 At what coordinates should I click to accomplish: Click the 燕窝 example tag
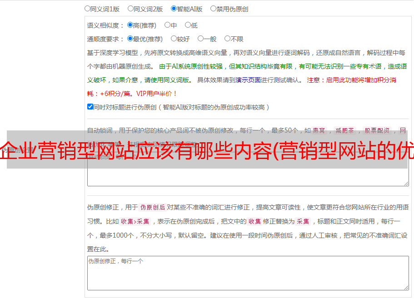click(319, 130)
